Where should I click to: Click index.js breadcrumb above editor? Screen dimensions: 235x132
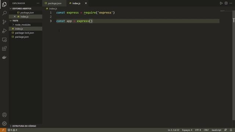click(x=51, y=8)
